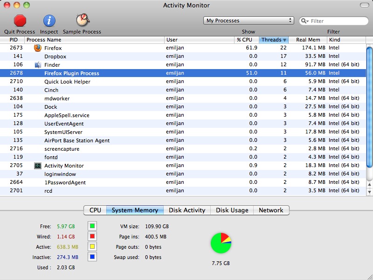Sort by the Kind column header
The width and height of the screenshot is (373, 280).
tap(346, 40)
